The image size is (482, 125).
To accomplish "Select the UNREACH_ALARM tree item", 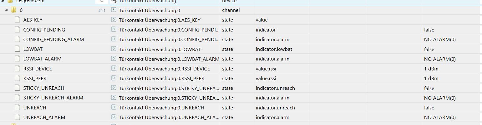I will 44,118.
